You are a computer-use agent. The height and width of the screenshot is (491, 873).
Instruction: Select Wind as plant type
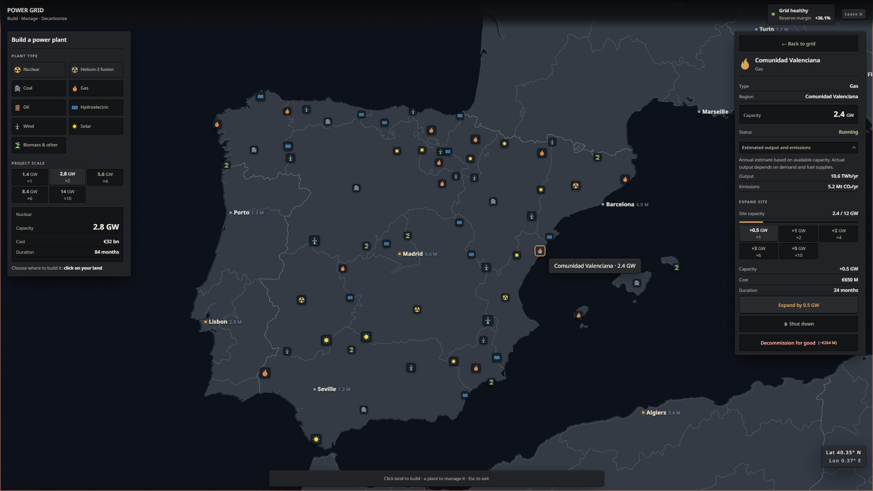pos(39,126)
